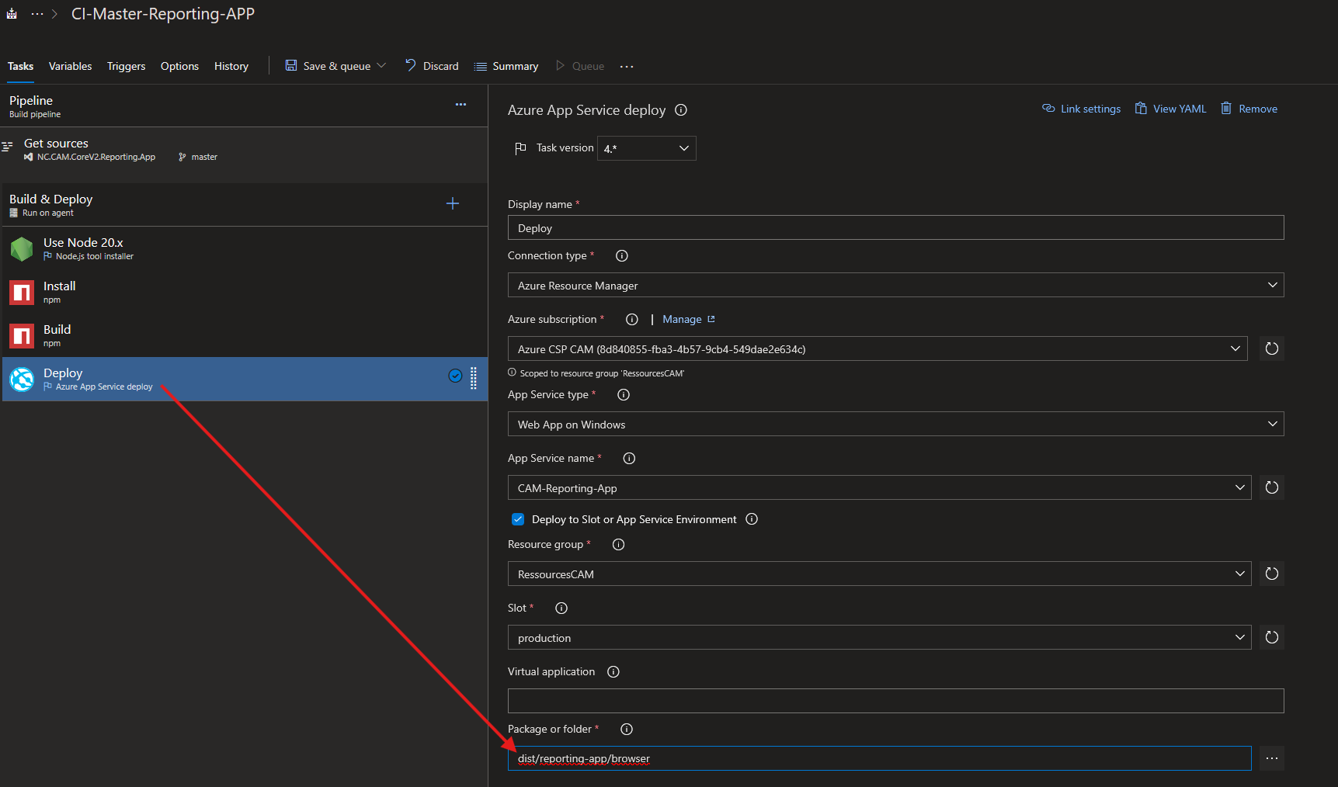The width and height of the screenshot is (1338, 787).
Task: Open the Triggers tab
Action: tap(126, 67)
